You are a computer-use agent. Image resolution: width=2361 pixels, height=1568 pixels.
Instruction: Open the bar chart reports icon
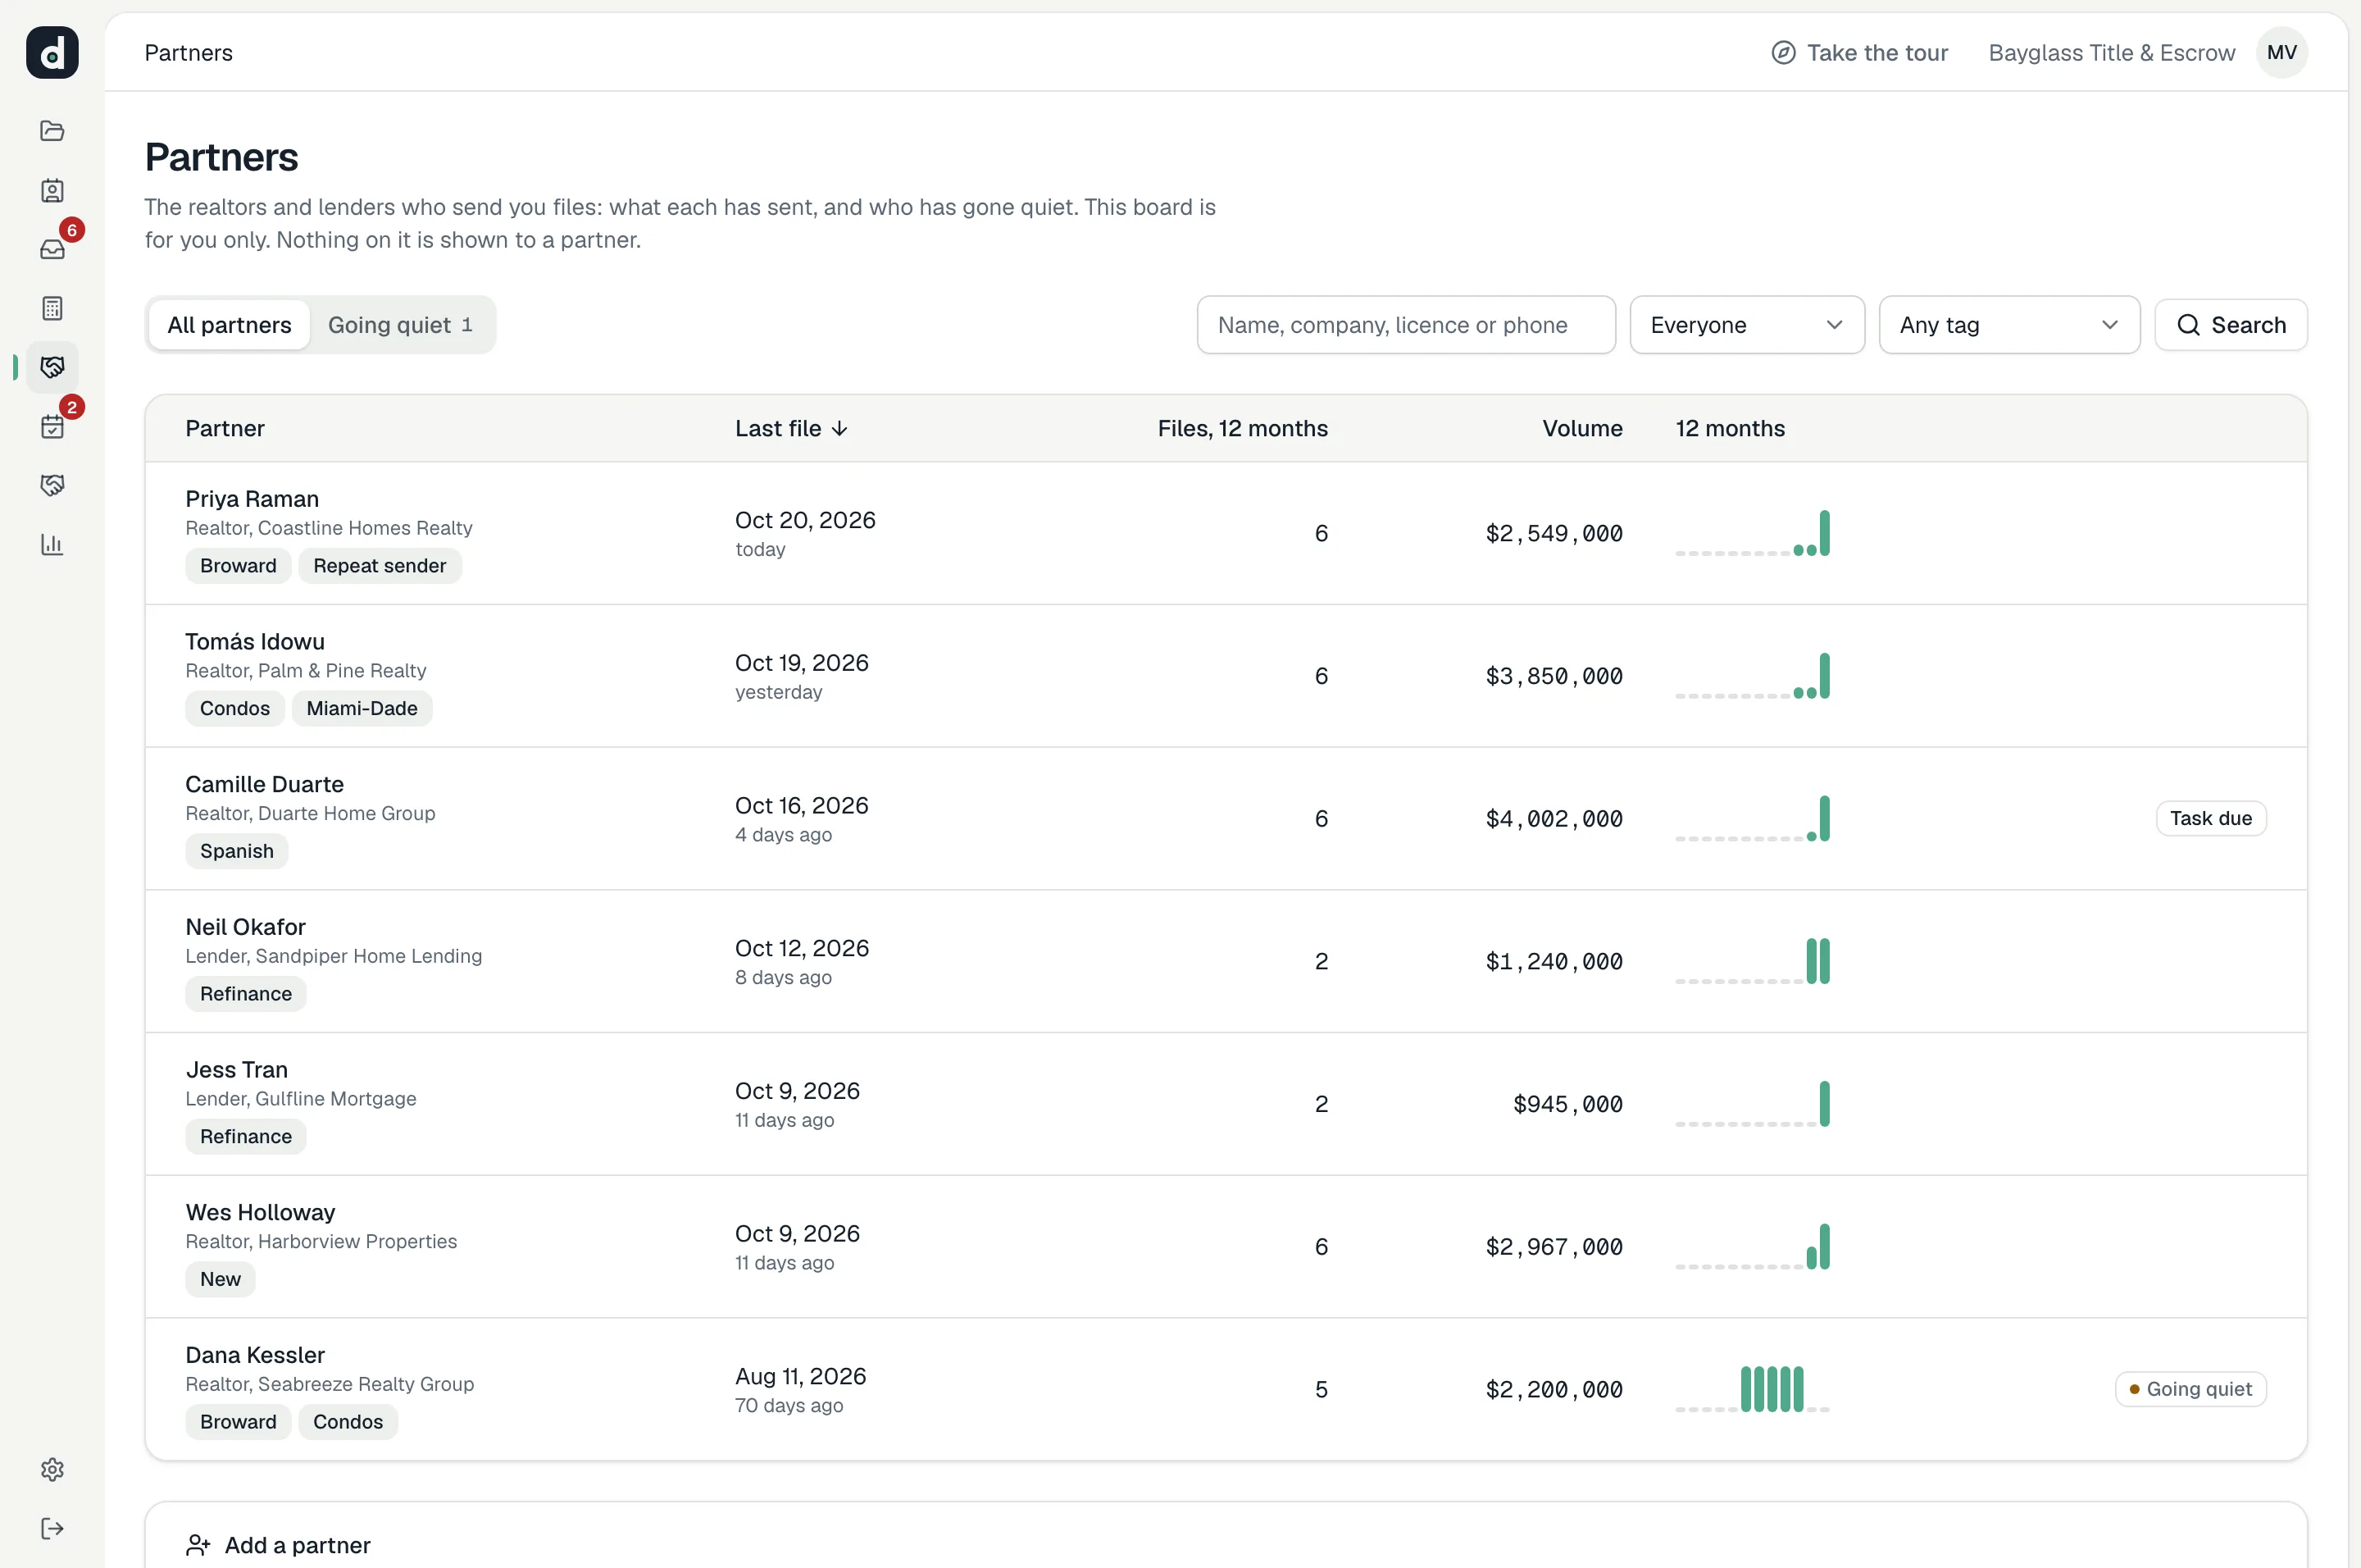pyautogui.click(x=52, y=544)
